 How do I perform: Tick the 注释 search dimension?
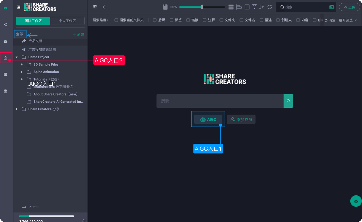point(205,20)
